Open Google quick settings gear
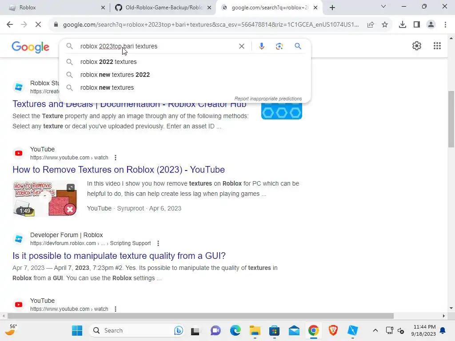This screenshot has width=455, height=341. tap(417, 46)
